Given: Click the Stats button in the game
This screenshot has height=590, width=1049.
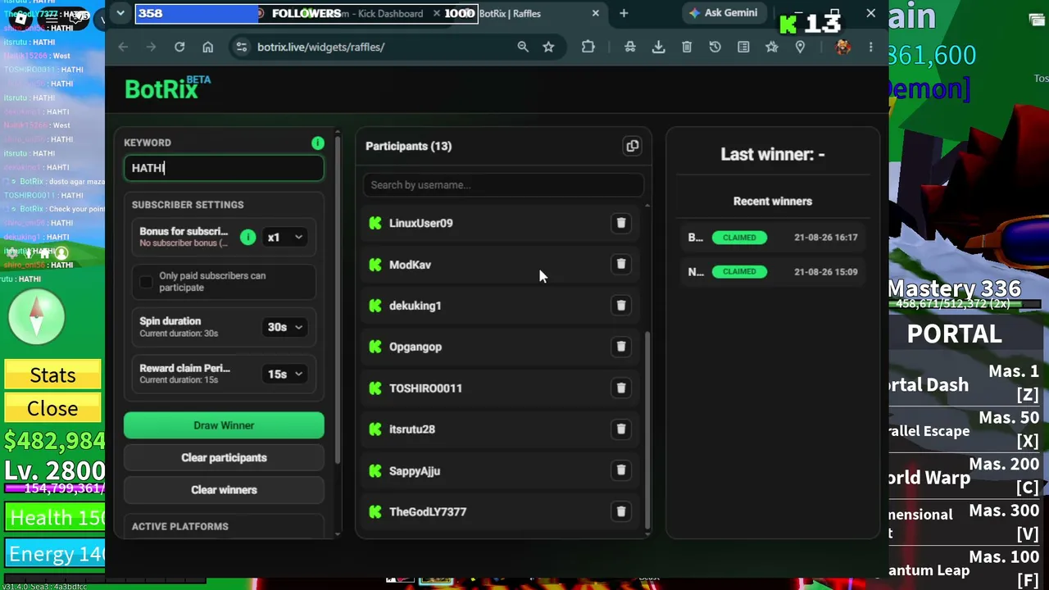Looking at the screenshot, I should [52, 375].
